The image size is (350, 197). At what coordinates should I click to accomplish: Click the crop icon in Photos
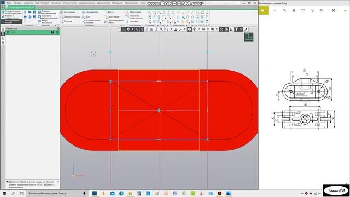[321, 10]
